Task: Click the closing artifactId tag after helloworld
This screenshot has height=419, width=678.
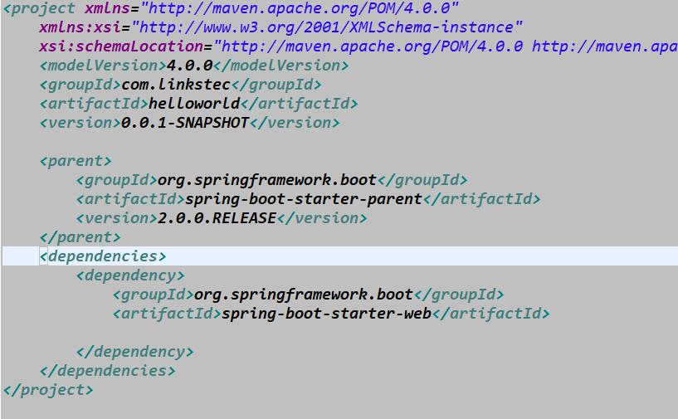Action: (300, 104)
